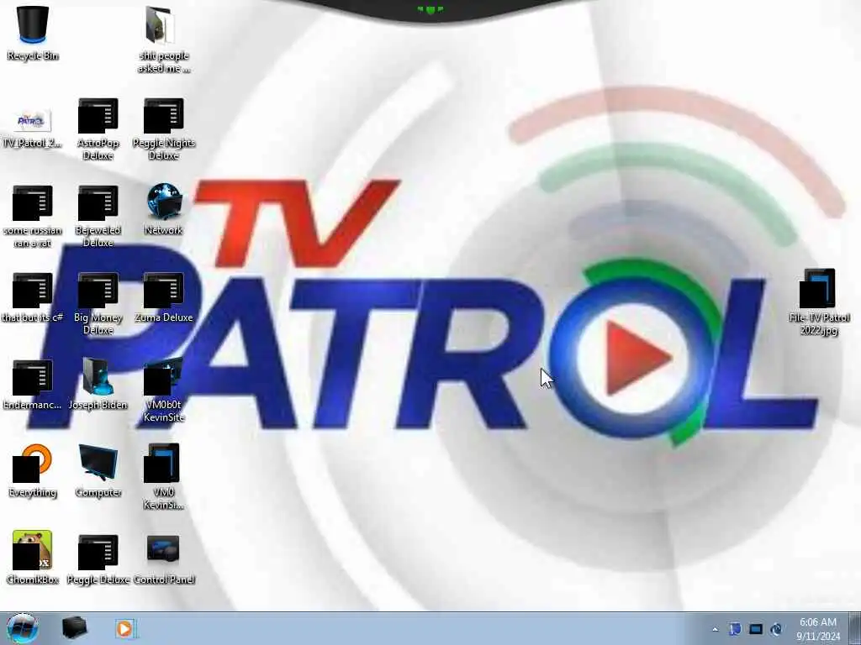Open the Network desktop icon
This screenshot has height=645, width=861.
164,209
